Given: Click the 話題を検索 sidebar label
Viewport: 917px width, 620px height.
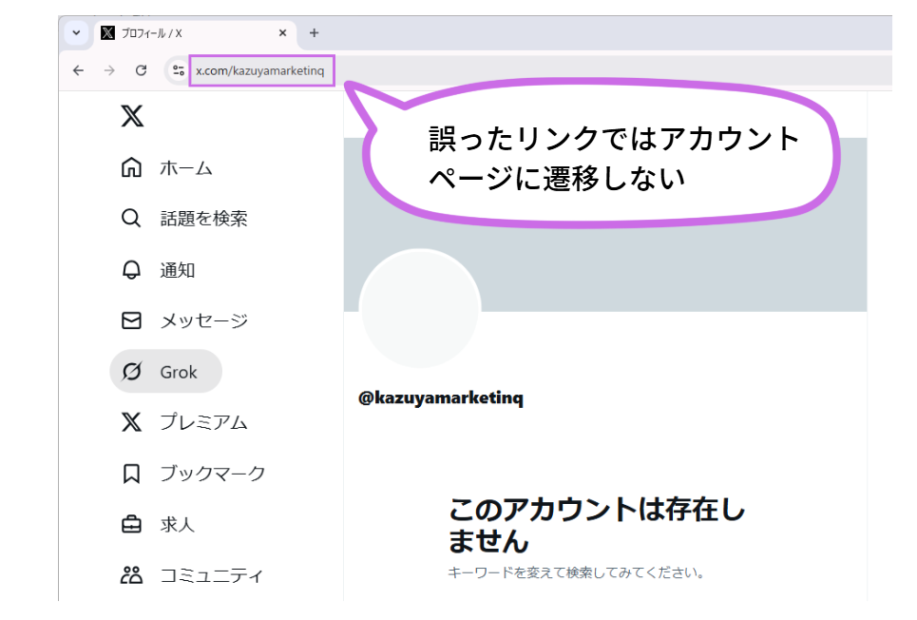Looking at the screenshot, I should tap(203, 219).
